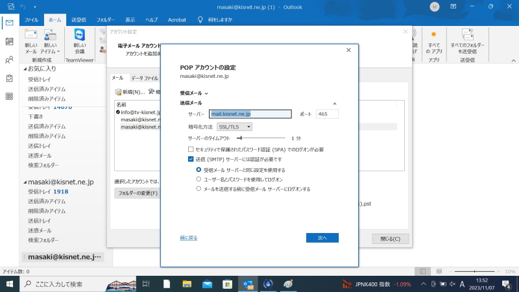This screenshot has height=292, width=519.
Task: Open the encryption method SSL/TLS dropdown
Action: point(235,127)
